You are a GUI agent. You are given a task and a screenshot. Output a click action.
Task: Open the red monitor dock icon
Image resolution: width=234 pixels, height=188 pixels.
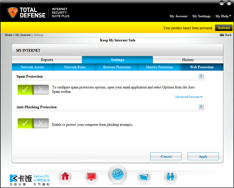(91, 177)
